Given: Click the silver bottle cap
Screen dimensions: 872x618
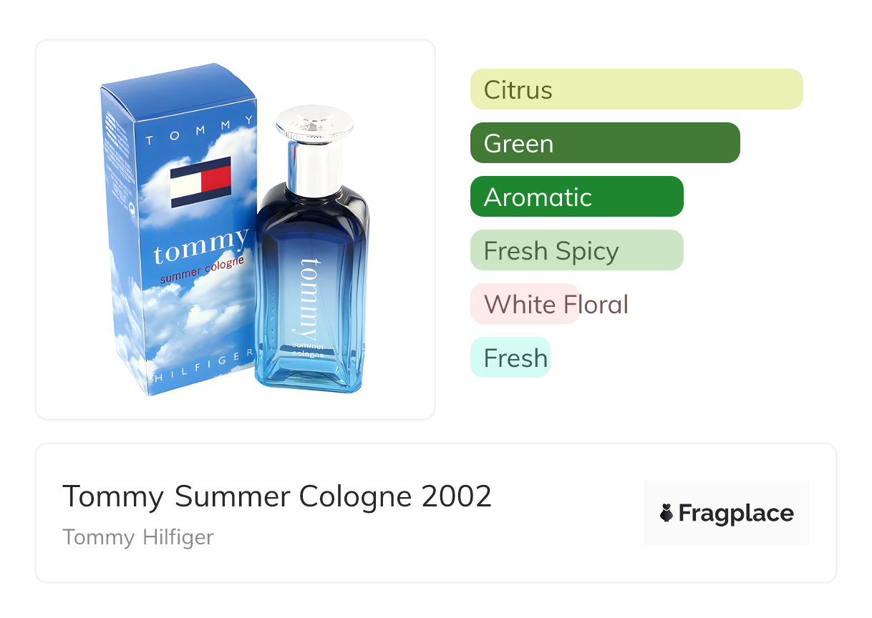Looking at the screenshot, I should 314,145.
